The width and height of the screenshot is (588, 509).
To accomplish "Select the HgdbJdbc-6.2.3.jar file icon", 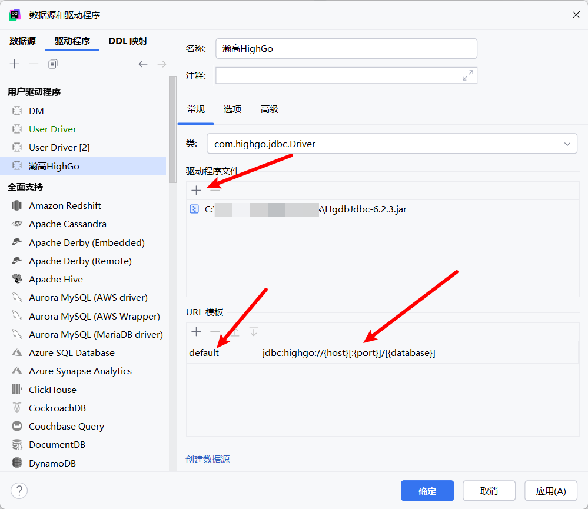I will pos(194,209).
